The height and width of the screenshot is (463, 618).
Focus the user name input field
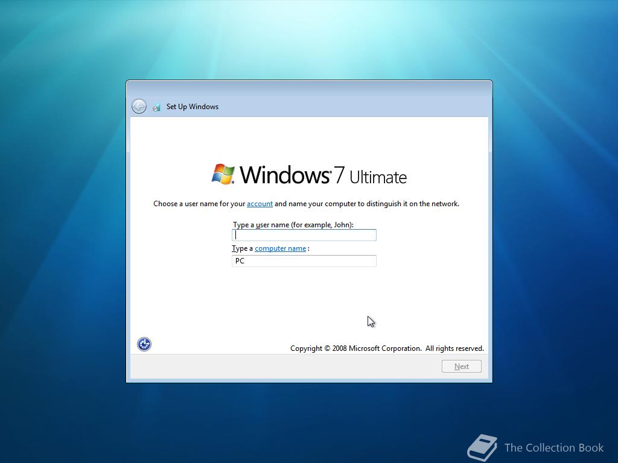pos(304,235)
